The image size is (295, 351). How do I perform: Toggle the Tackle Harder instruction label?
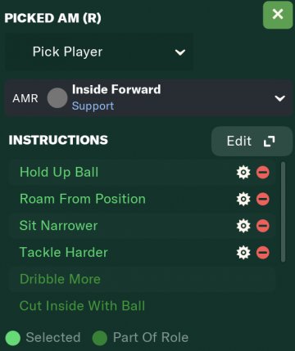(64, 252)
